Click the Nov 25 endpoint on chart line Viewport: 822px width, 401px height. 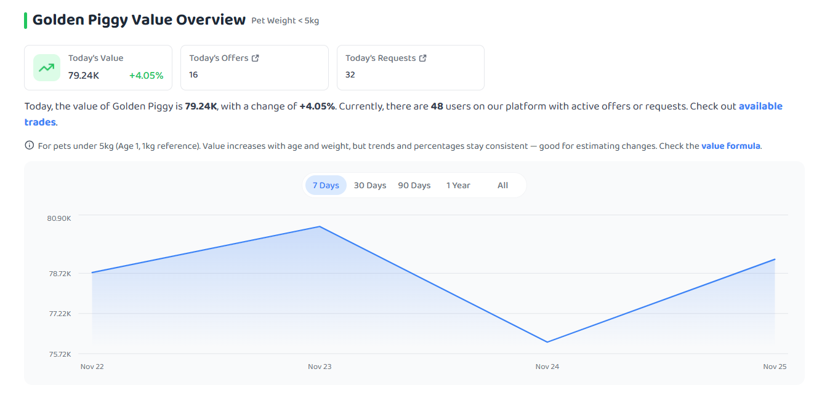point(775,259)
